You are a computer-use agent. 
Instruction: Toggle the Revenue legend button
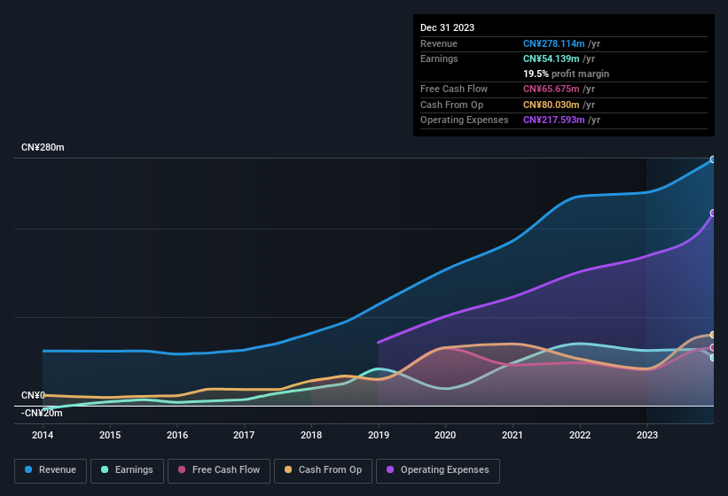(x=51, y=470)
